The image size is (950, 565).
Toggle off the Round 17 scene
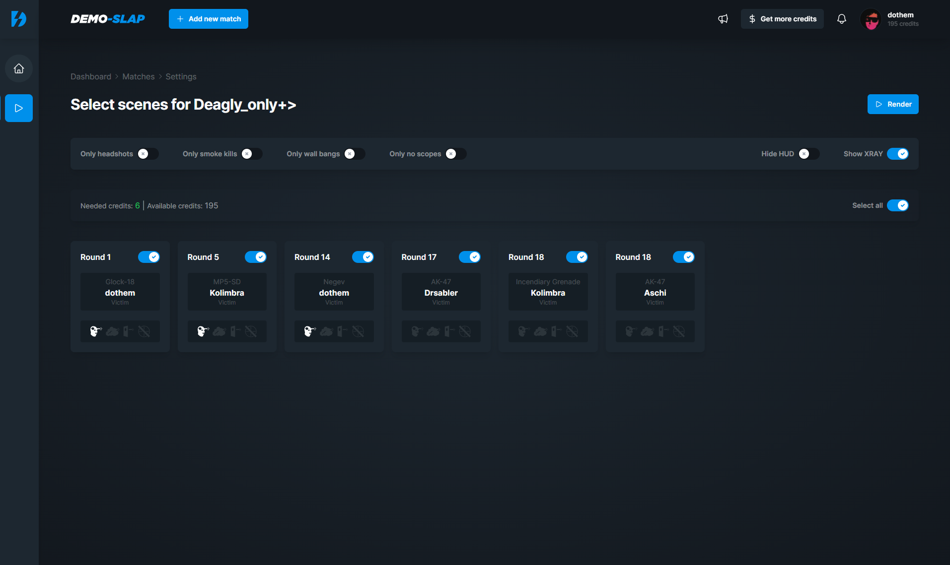pyautogui.click(x=469, y=257)
